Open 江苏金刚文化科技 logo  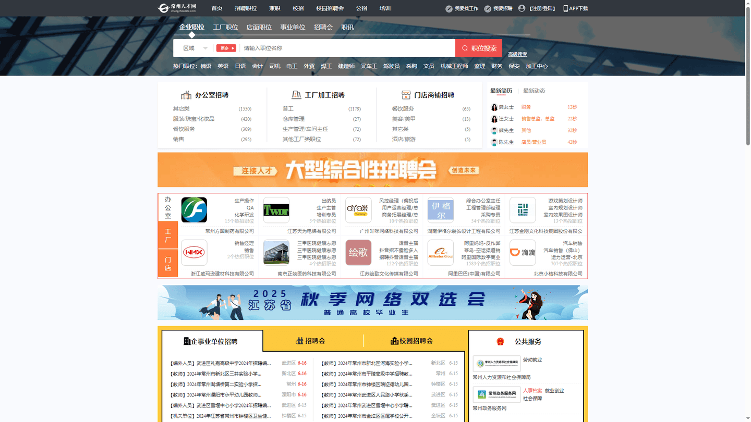click(x=523, y=210)
